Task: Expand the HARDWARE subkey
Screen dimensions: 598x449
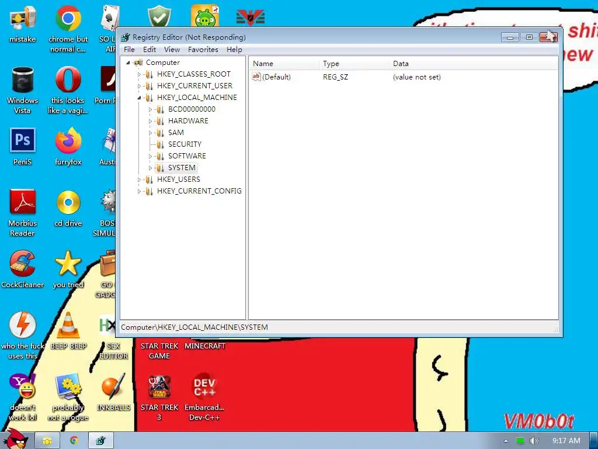Action: pyautogui.click(x=150, y=122)
